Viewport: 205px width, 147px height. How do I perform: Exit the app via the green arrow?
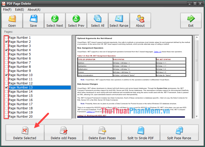(191, 21)
